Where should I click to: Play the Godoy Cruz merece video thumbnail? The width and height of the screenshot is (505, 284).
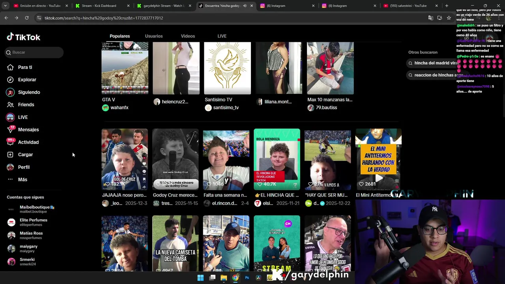point(176,159)
